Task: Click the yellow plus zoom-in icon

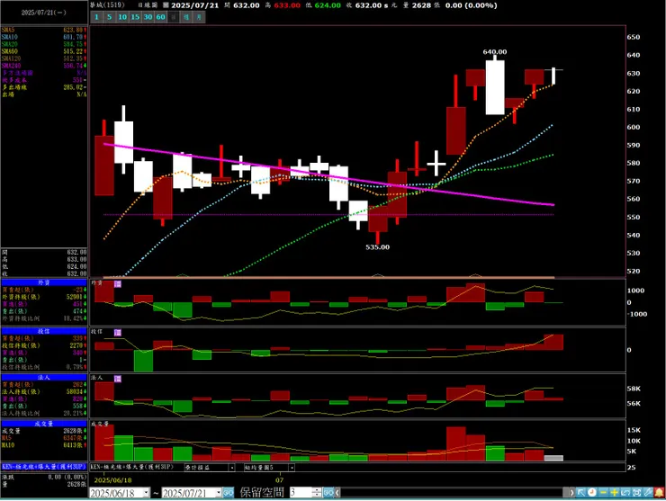Action: 614,493
